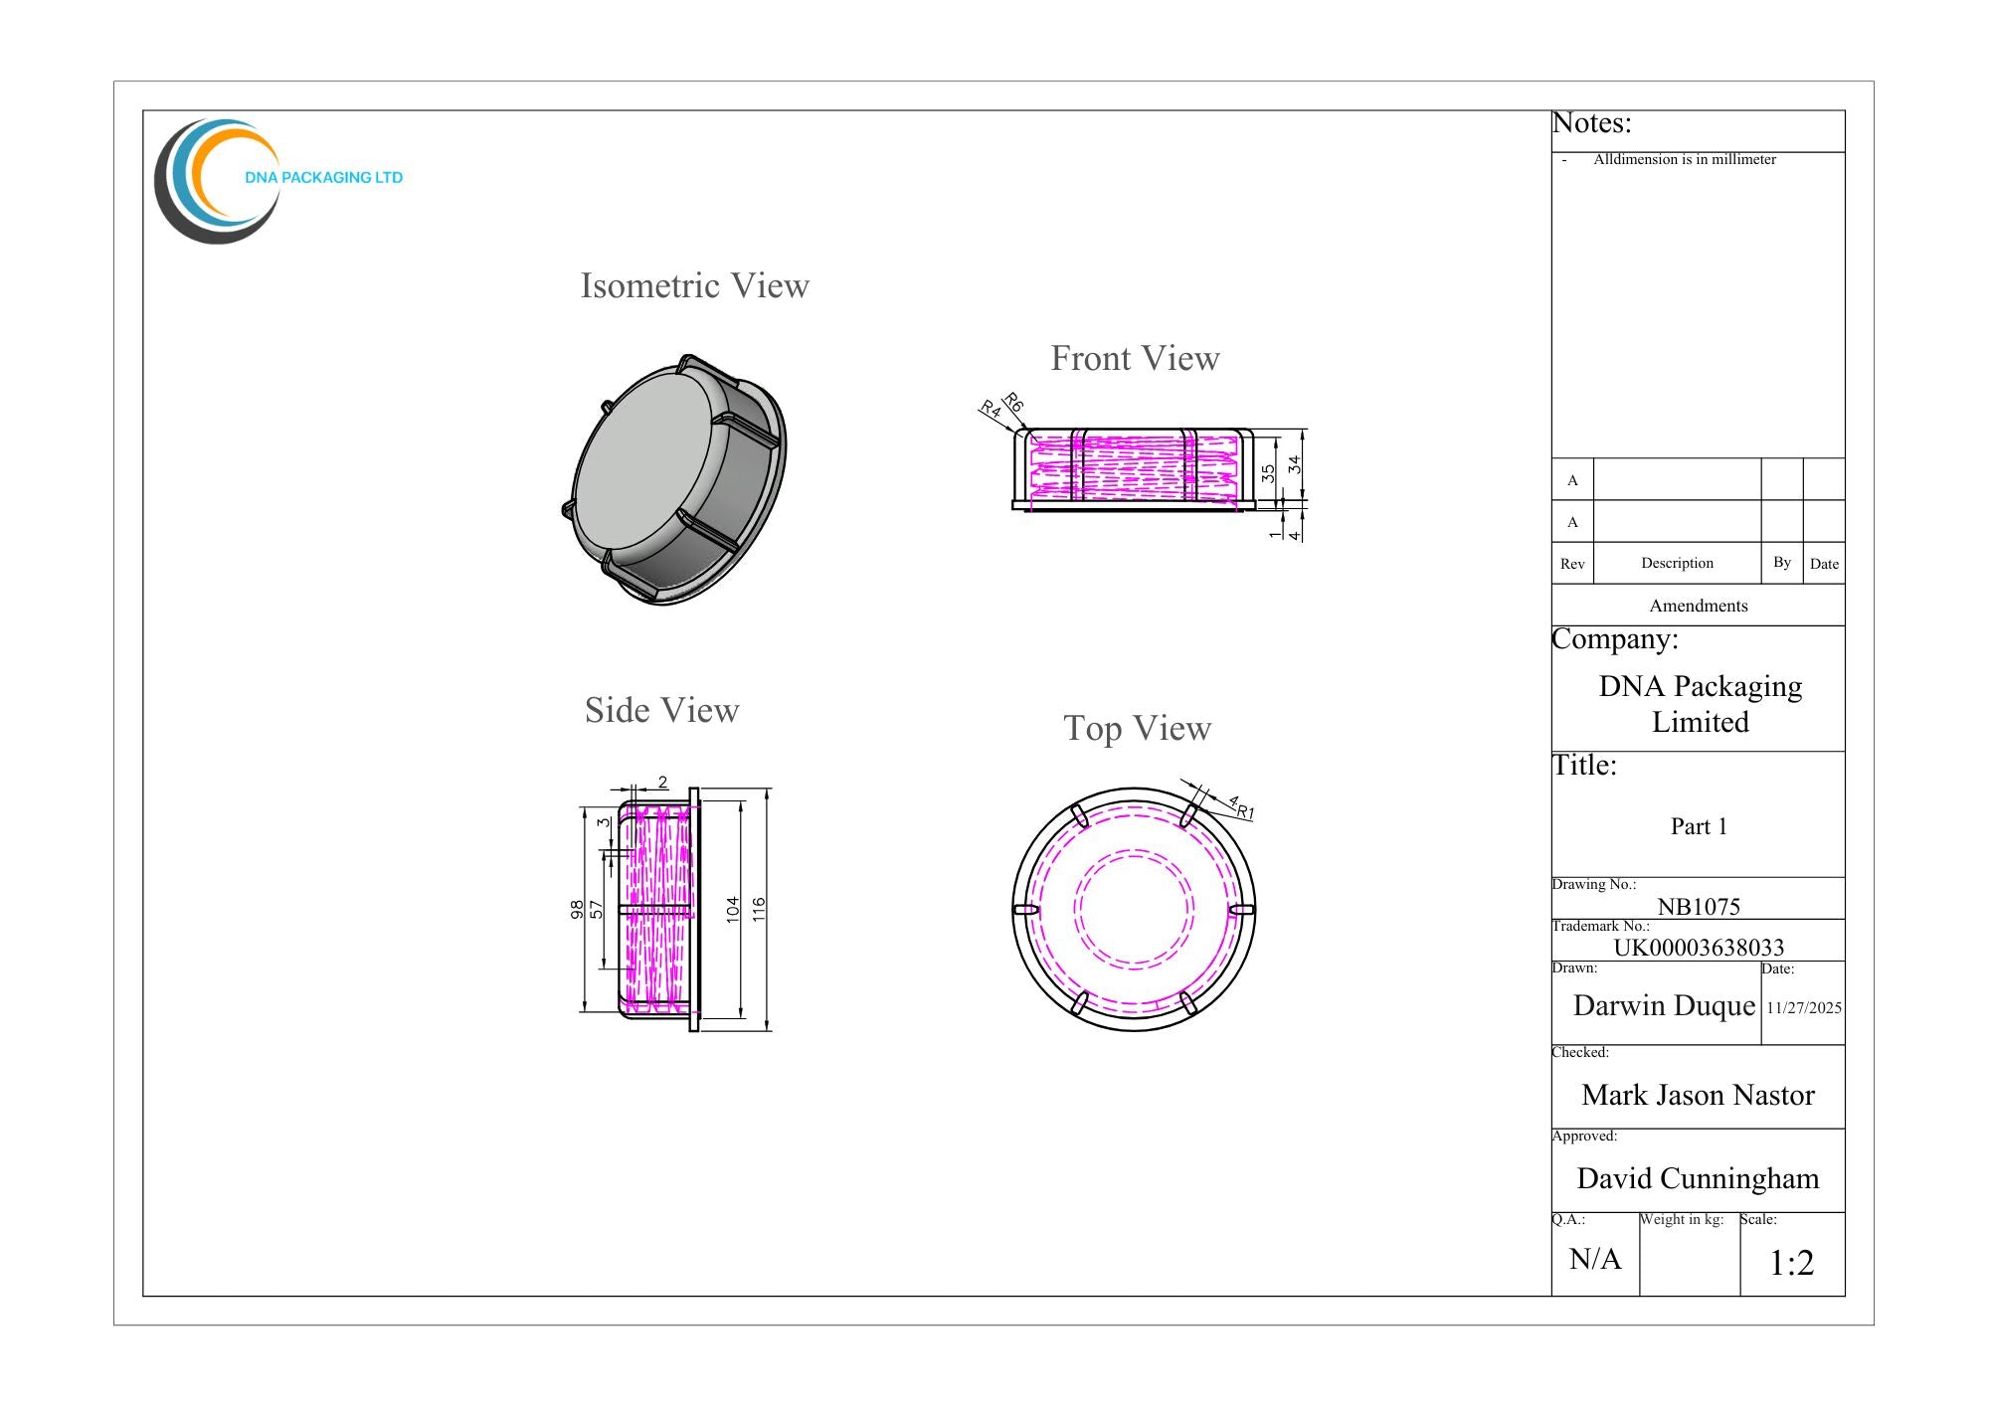Click the 'Checked:' label

tap(1580, 1052)
